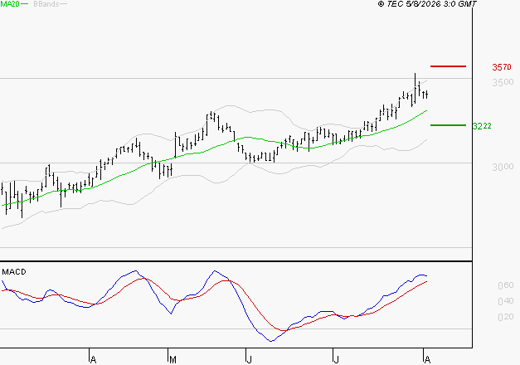Click the BBands legend label
The image size is (520, 365).
click(x=46, y=4)
